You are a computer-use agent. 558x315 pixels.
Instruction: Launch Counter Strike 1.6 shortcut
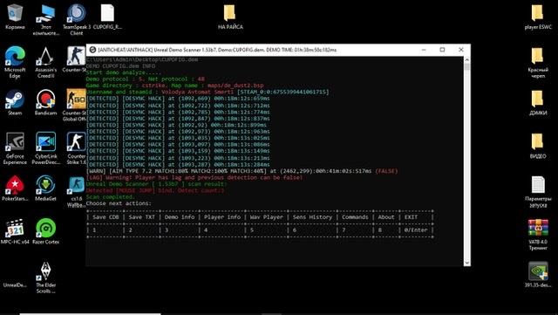pyautogui.click(x=76, y=148)
